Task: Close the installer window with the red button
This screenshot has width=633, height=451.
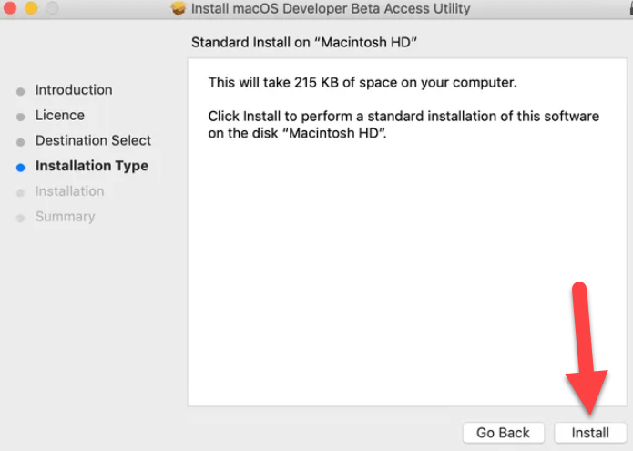Action: [x=10, y=8]
